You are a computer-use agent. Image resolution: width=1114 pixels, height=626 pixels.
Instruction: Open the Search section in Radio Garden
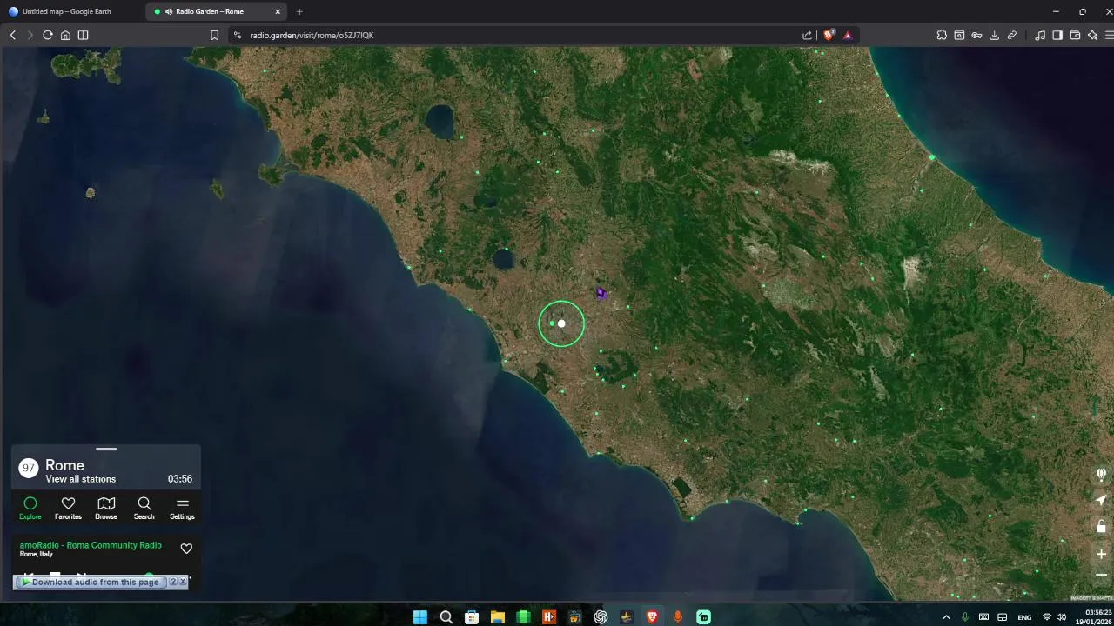coord(144,509)
